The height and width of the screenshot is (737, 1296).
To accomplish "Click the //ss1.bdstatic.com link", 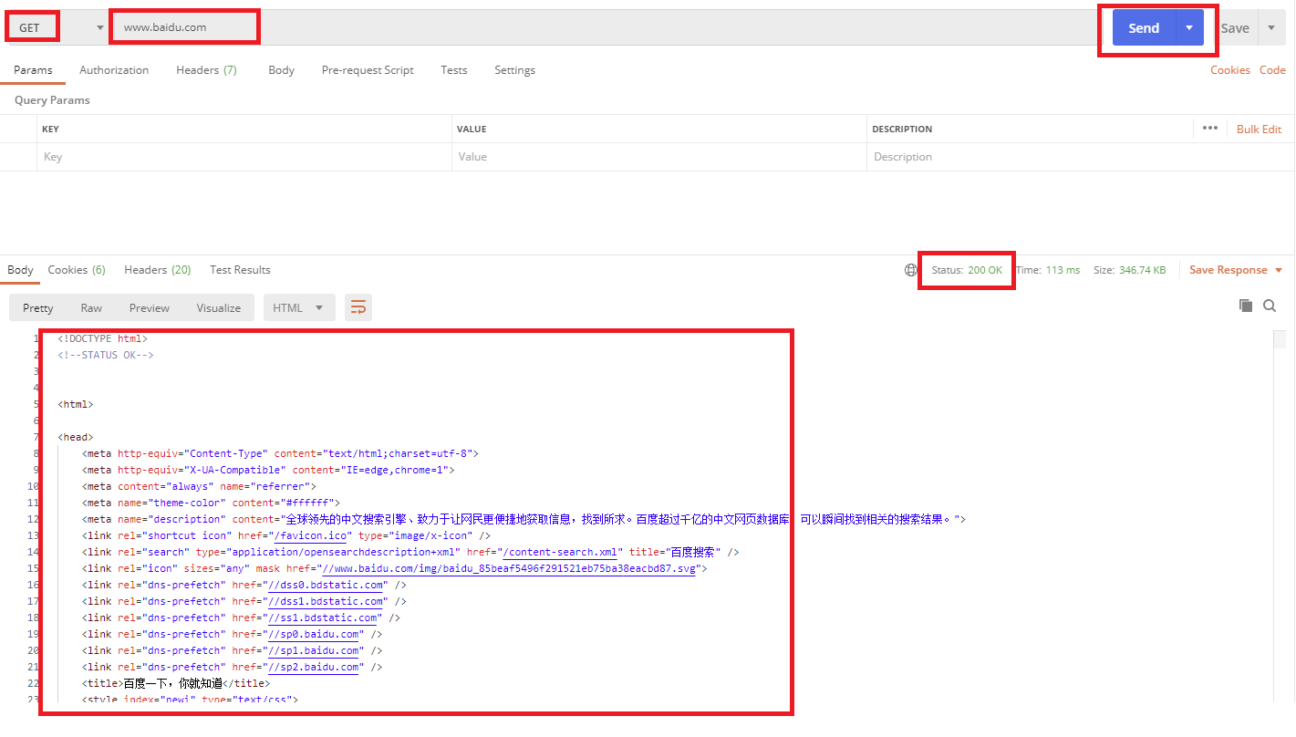I will point(322,618).
